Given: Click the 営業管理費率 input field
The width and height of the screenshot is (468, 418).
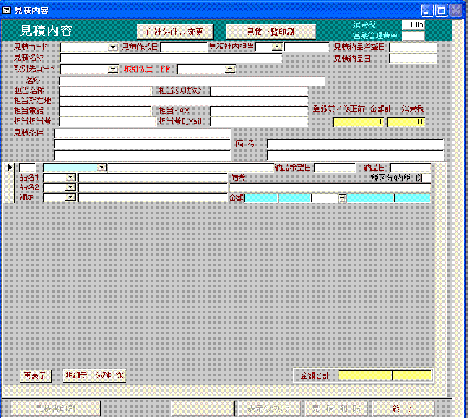Looking at the screenshot, I should click(x=414, y=36).
